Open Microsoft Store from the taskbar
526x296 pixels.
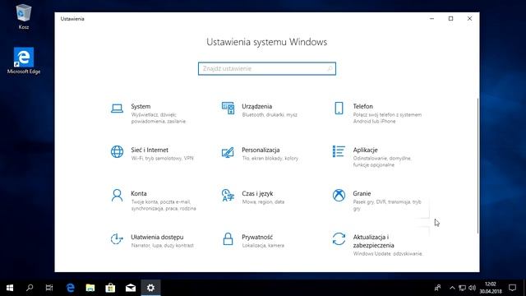tap(110, 288)
